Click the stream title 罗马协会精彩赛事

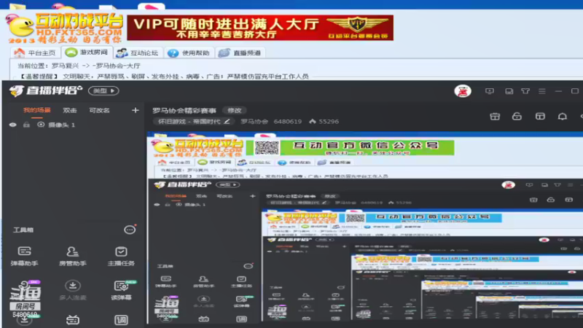[x=184, y=111]
